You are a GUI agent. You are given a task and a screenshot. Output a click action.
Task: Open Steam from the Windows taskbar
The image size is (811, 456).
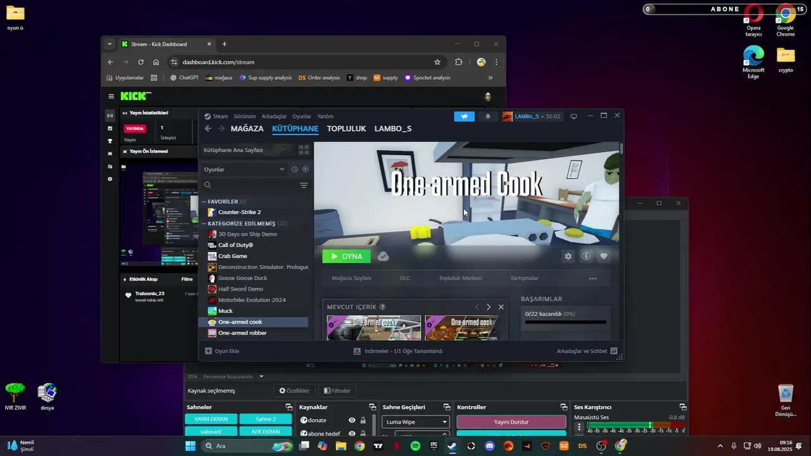pyautogui.click(x=452, y=446)
